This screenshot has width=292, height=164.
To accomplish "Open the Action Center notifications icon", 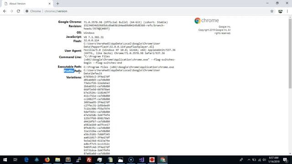I will [x=285, y=160].
